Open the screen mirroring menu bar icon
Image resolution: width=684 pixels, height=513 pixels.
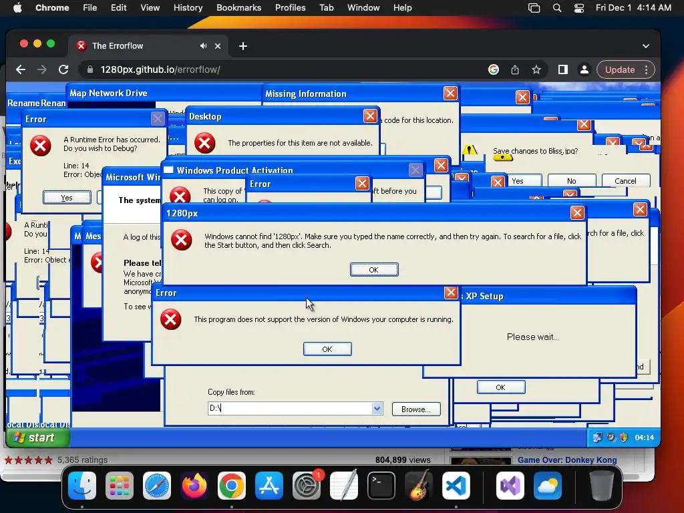pyautogui.click(x=534, y=8)
